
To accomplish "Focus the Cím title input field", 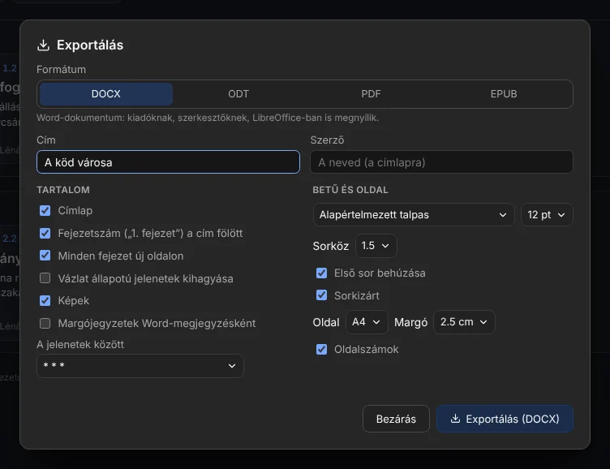I will (x=168, y=162).
